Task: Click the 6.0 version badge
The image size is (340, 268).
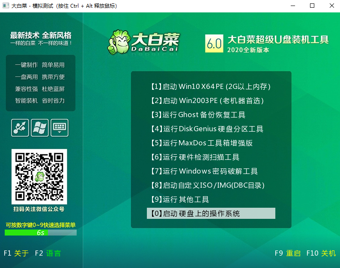Action: [x=214, y=44]
